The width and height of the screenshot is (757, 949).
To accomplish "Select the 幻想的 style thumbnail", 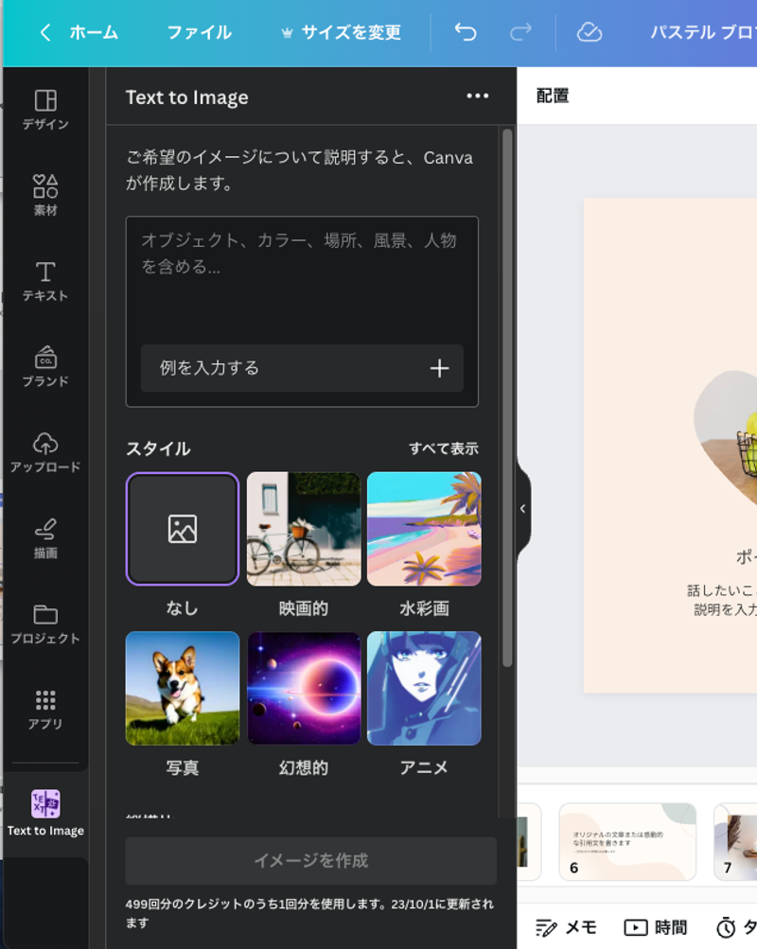I will coord(304,688).
